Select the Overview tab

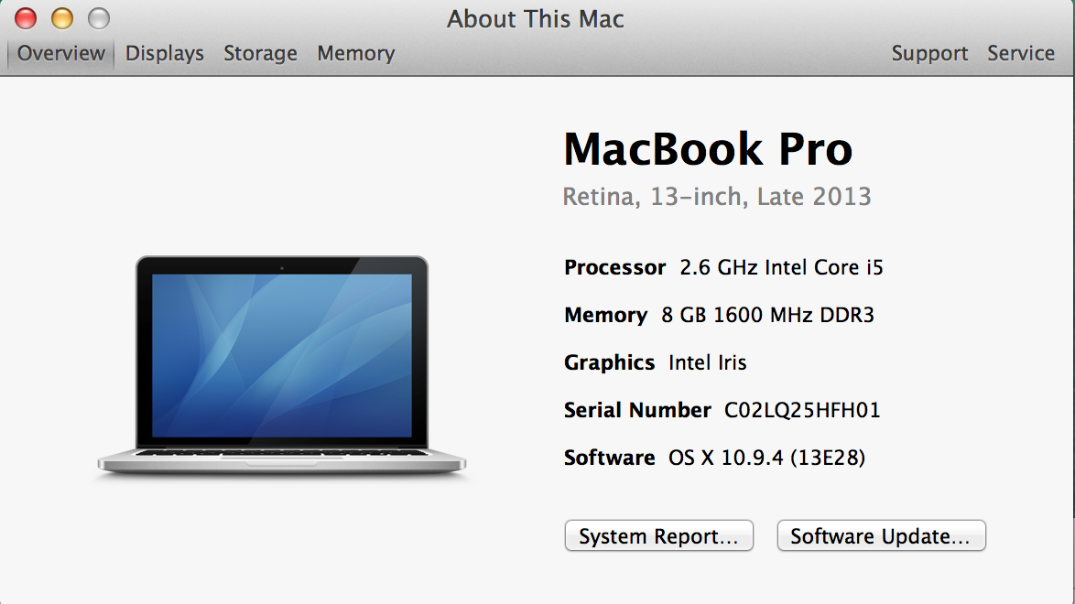(60, 53)
